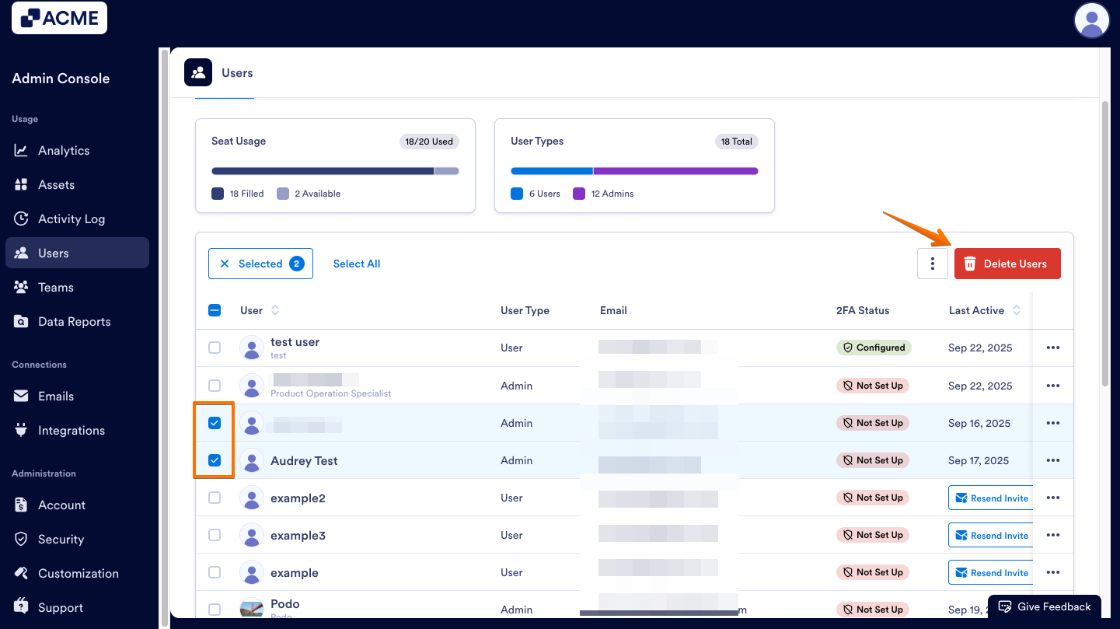
Task: Click the red Delete Users button
Action: tap(1007, 264)
